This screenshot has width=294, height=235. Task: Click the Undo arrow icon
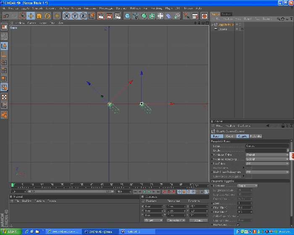tap(6, 16)
